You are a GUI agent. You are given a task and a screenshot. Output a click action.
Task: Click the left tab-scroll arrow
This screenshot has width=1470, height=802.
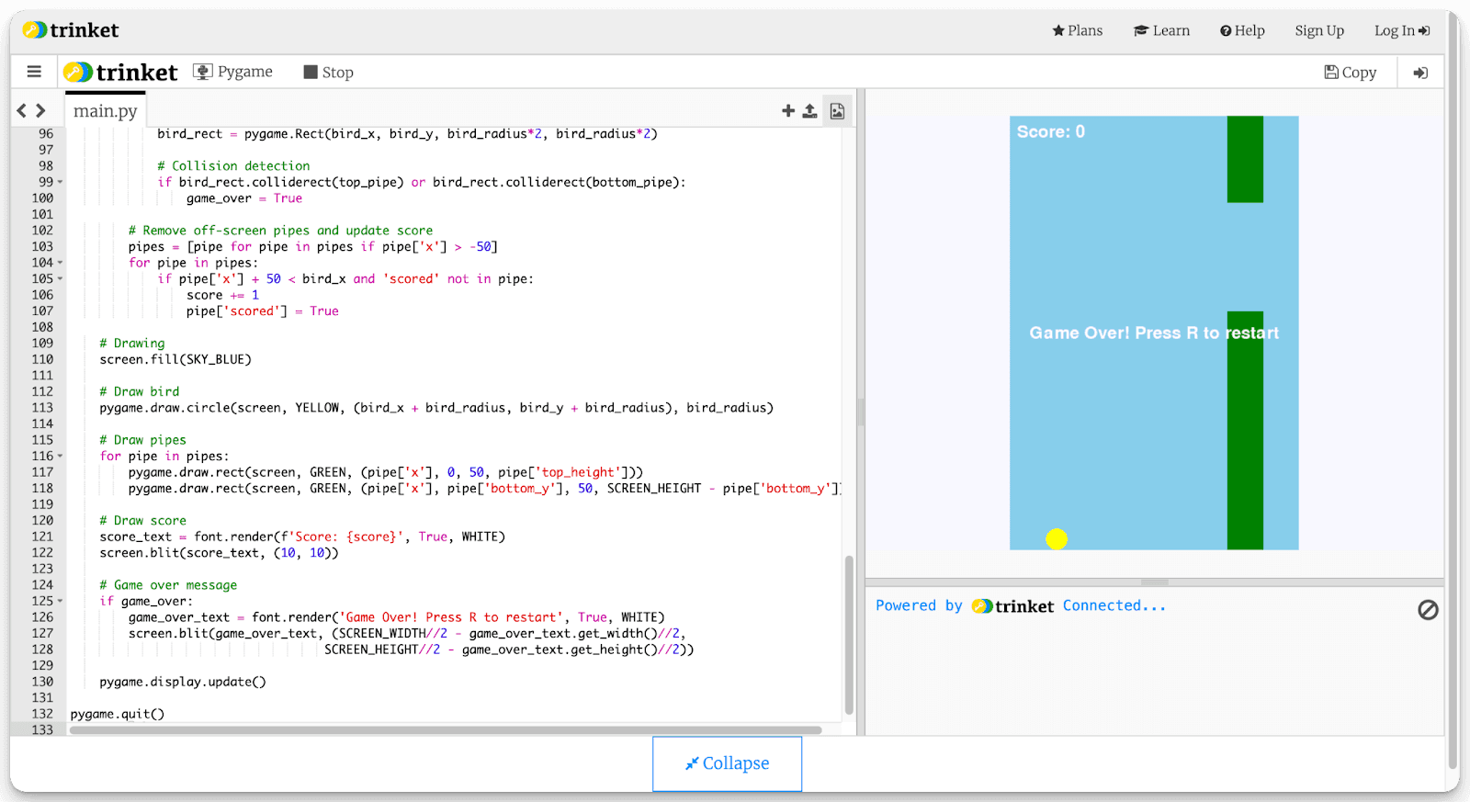22,111
